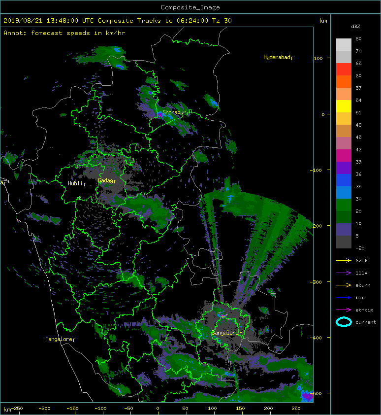Select the cyan current ellipse icon
Viewport: 381px width, 415px height.
[344, 322]
